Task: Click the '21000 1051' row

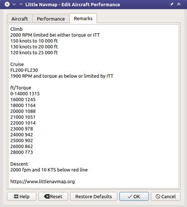Action: tap(23, 117)
